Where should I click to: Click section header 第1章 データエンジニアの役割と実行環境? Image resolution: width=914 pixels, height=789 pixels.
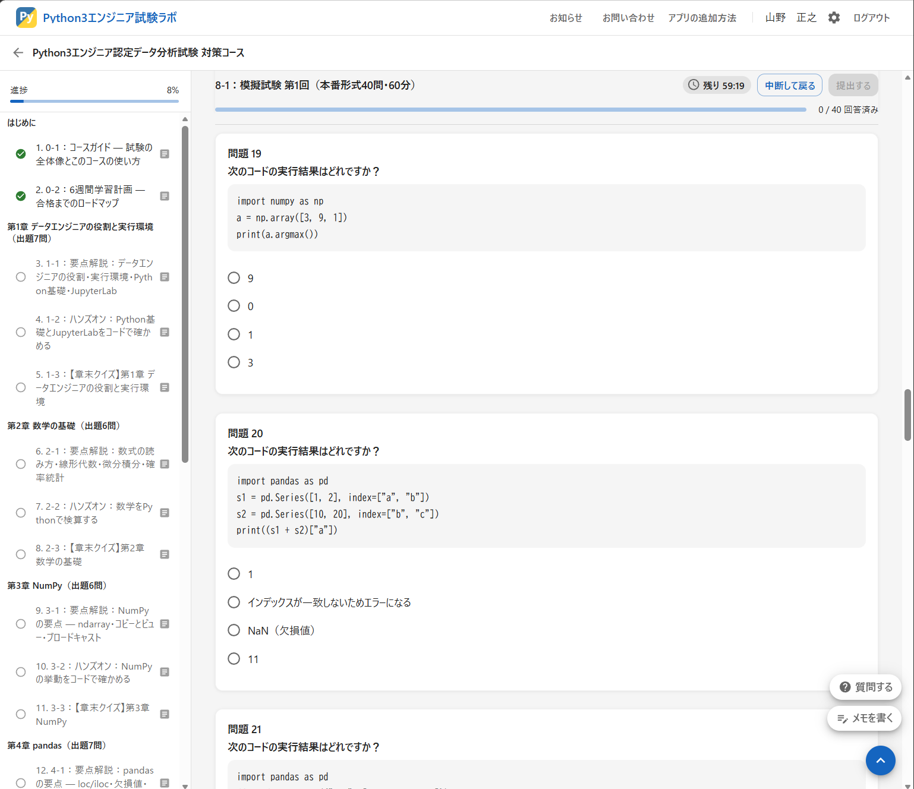click(x=80, y=232)
